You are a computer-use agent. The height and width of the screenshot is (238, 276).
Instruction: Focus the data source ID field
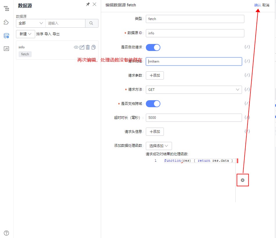[195, 33]
